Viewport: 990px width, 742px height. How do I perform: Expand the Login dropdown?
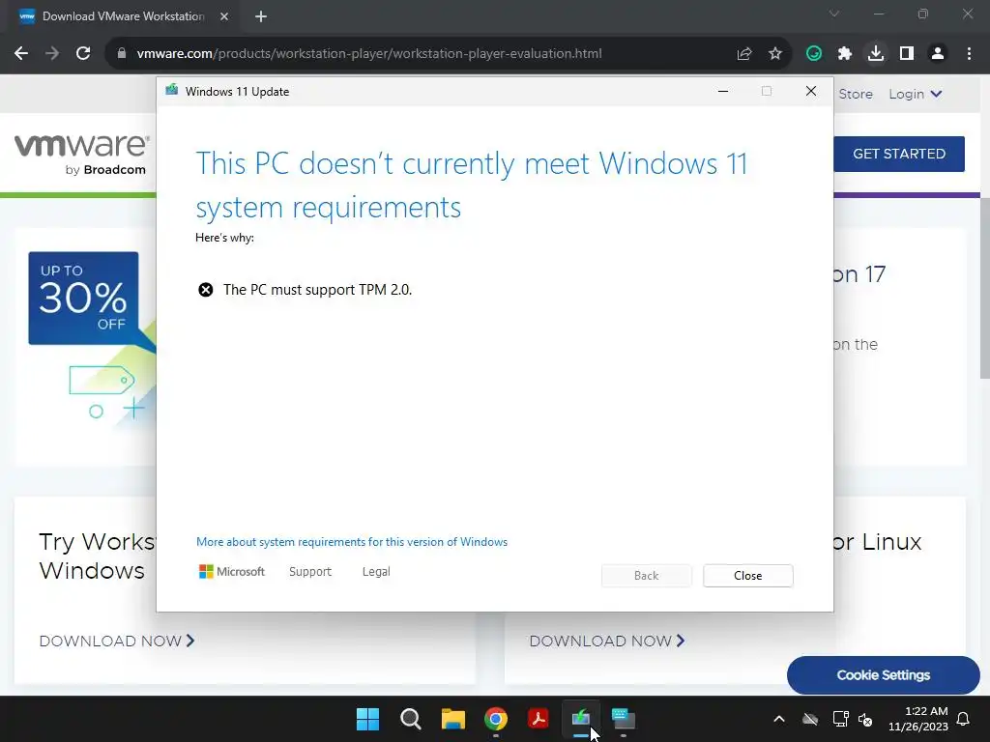coord(915,94)
